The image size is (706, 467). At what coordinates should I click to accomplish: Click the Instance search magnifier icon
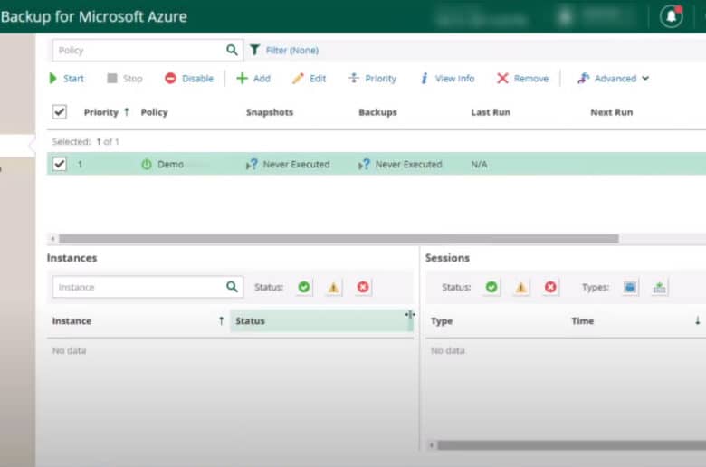pyautogui.click(x=232, y=287)
